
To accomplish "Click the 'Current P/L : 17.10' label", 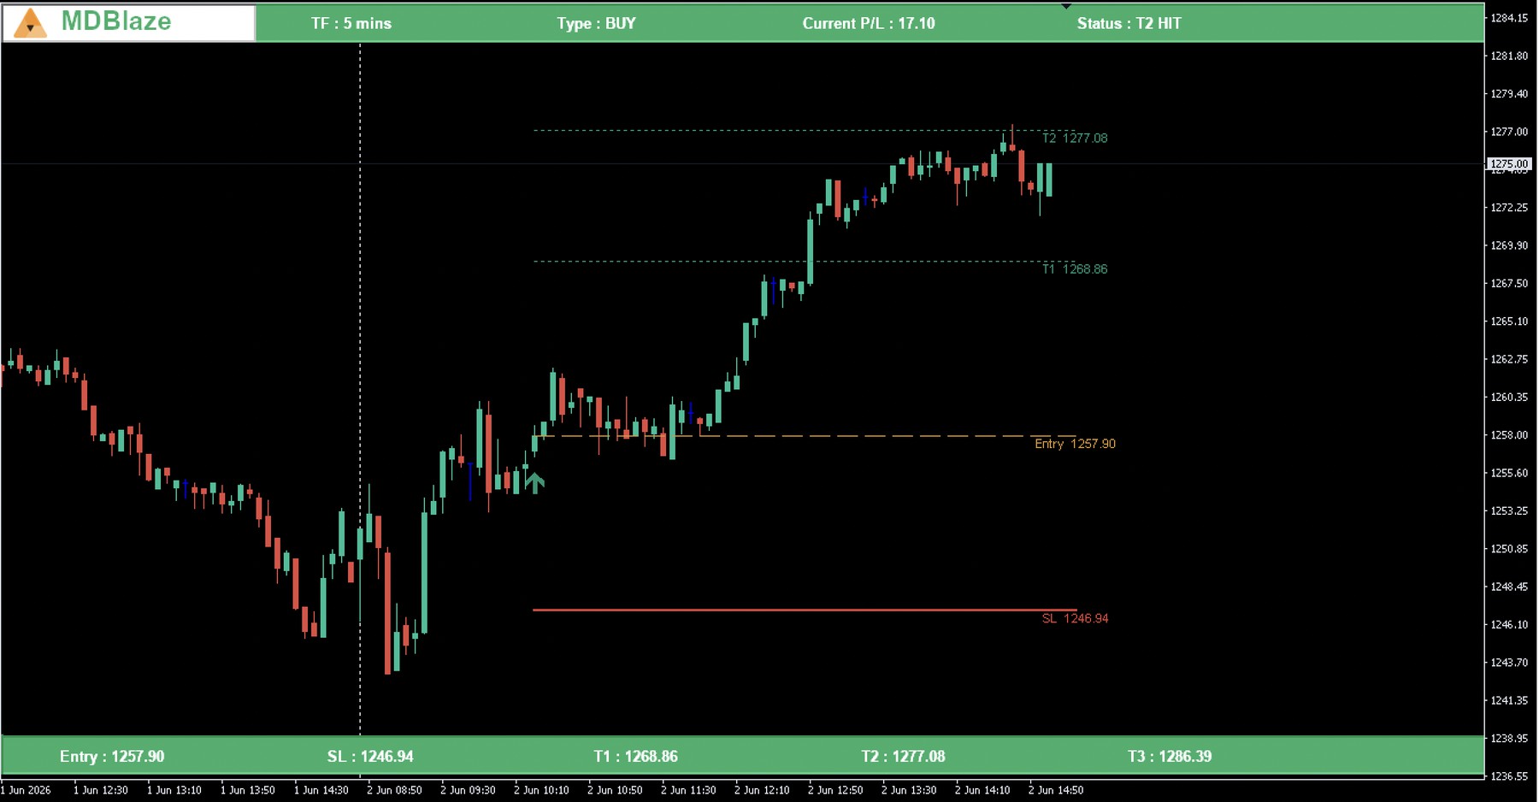I will click(869, 24).
